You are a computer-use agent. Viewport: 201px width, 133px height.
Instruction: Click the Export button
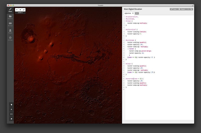(x=182, y=9)
